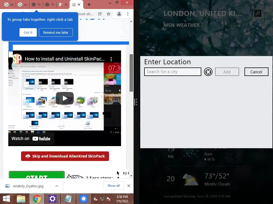The height and width of the screenshot is (204, 273).
Task: Click the share page icon in address bar
Action: pyautogui.click(x=100, y=14)
